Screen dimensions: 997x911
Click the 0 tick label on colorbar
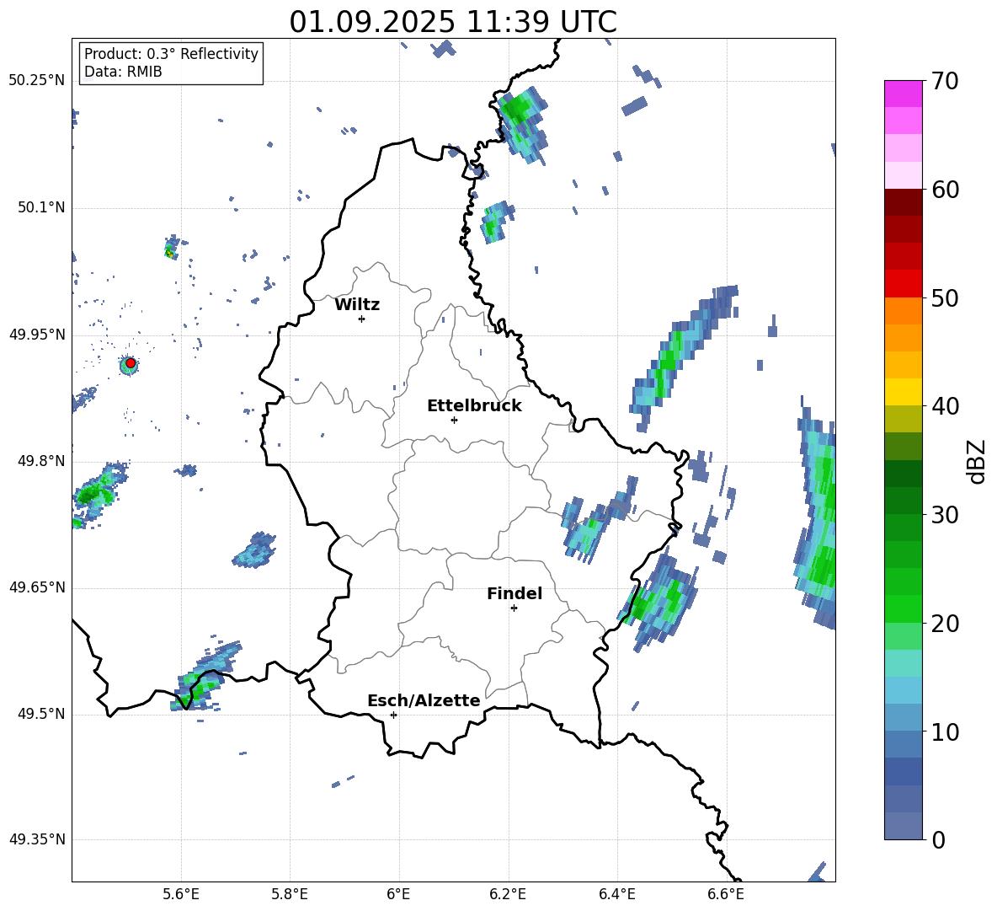[x=938, y=839]
